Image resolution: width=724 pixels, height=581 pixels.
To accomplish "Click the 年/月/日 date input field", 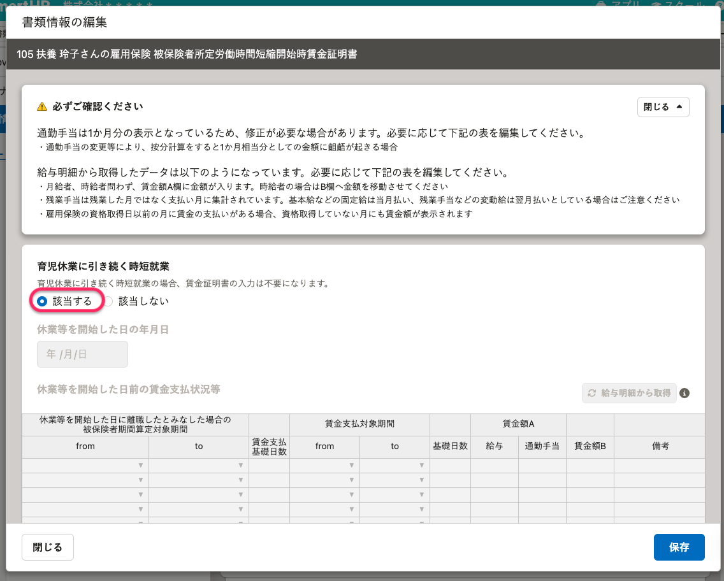I will 82,354.
